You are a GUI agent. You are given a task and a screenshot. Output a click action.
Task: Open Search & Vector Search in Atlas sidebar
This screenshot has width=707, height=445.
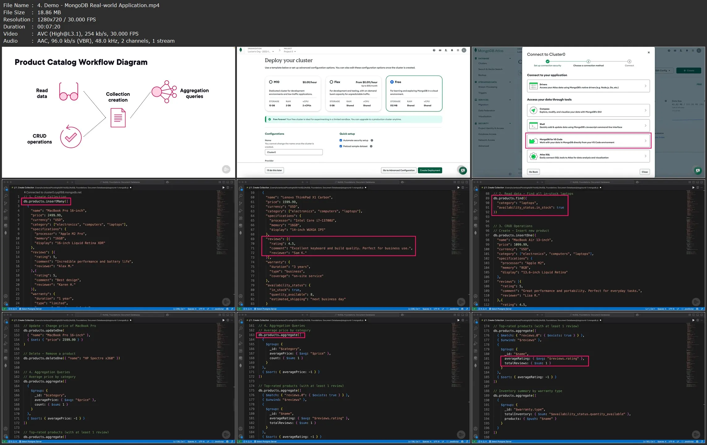coord(490,69)
